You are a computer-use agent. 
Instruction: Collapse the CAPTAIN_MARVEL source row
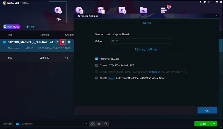click(x=4, y=42)
